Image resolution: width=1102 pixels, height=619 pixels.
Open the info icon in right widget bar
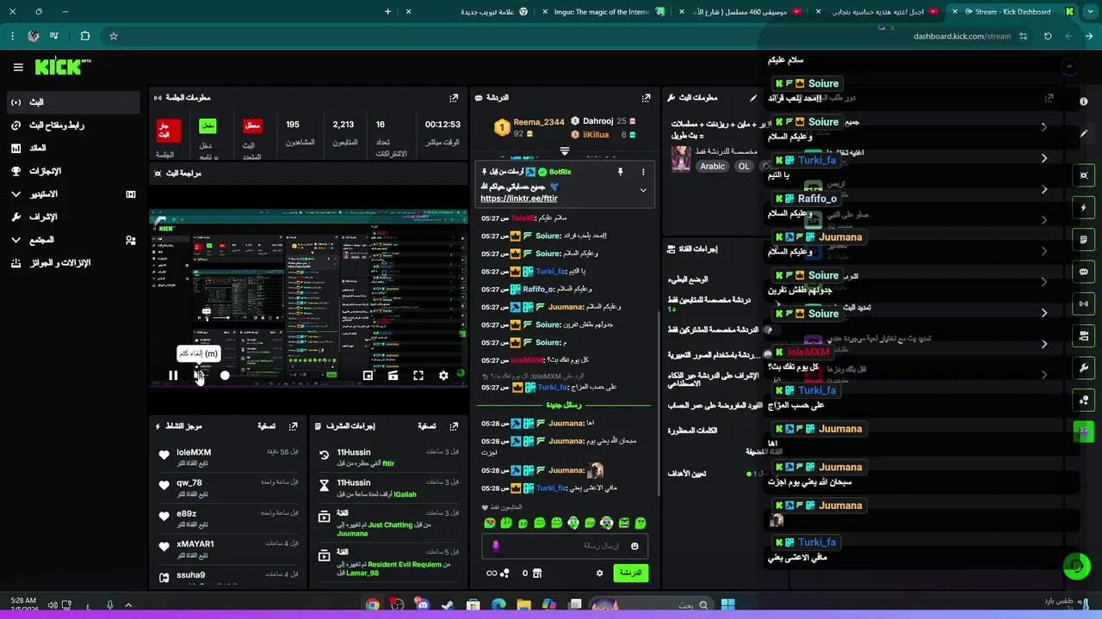pos(1083,101)
